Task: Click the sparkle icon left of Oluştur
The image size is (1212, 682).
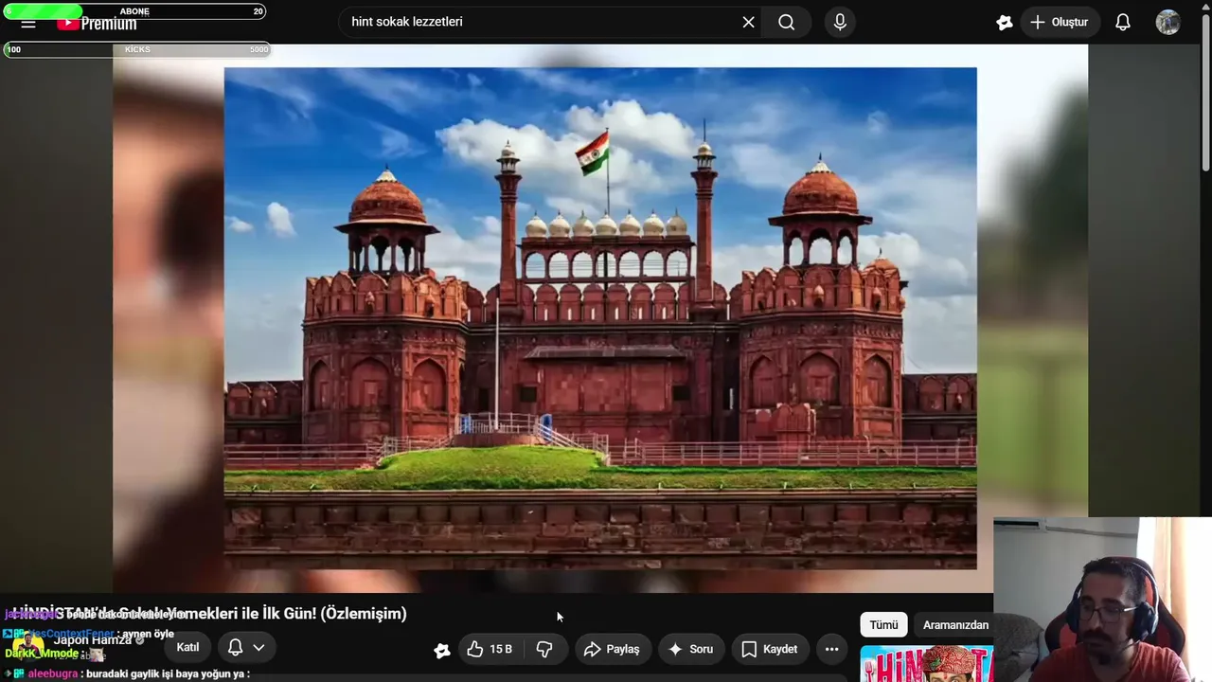Action: tap(1005, 22)
